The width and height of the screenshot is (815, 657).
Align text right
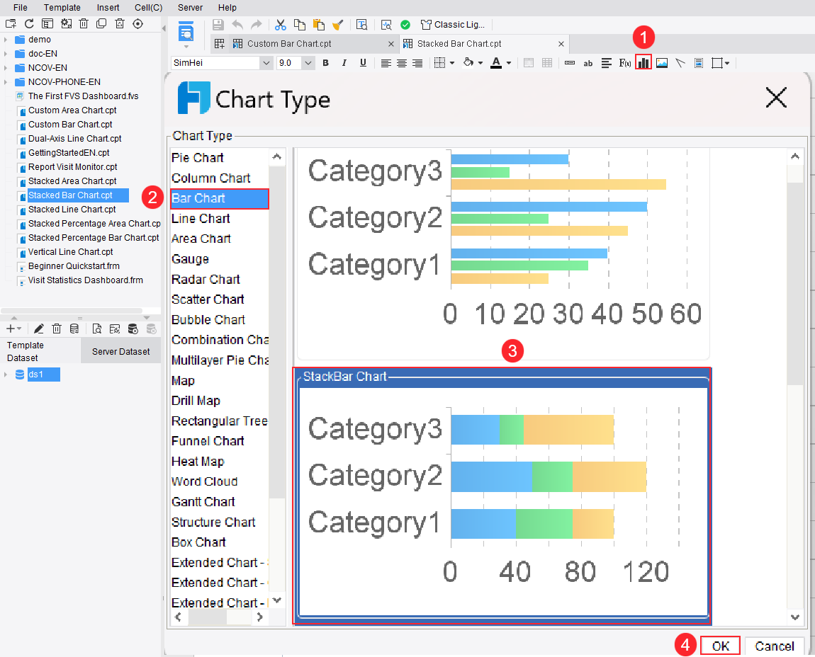417,63
